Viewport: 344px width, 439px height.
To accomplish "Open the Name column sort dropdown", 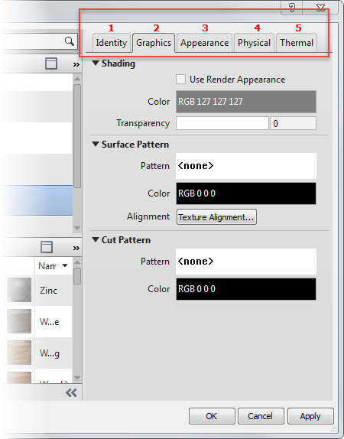I will pyautogui.click(x=65, y=265).
